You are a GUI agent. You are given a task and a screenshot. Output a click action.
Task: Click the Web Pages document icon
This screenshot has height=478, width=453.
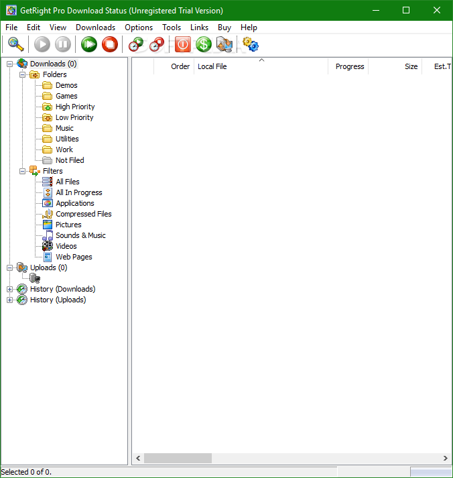[x=48, y=257]
